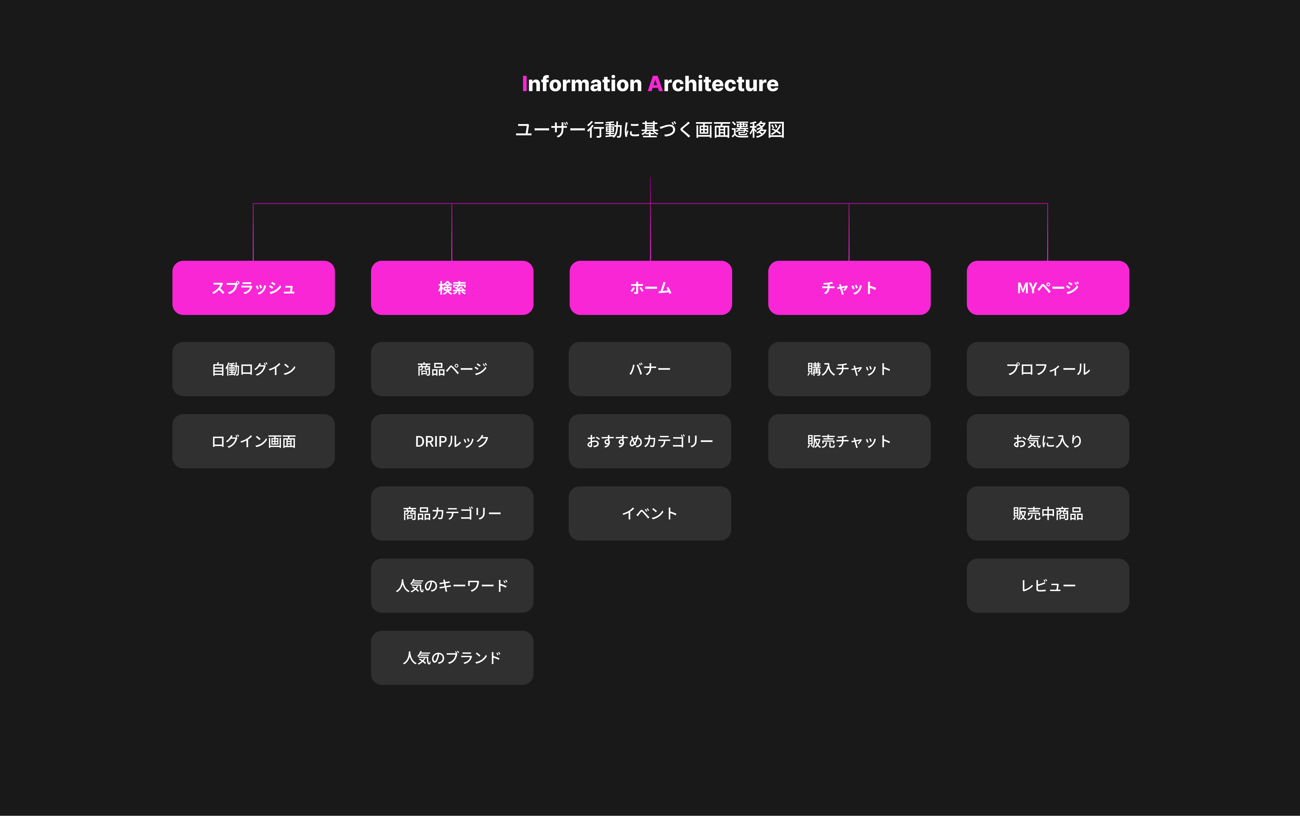Select the チャット header box

[849, 288]
